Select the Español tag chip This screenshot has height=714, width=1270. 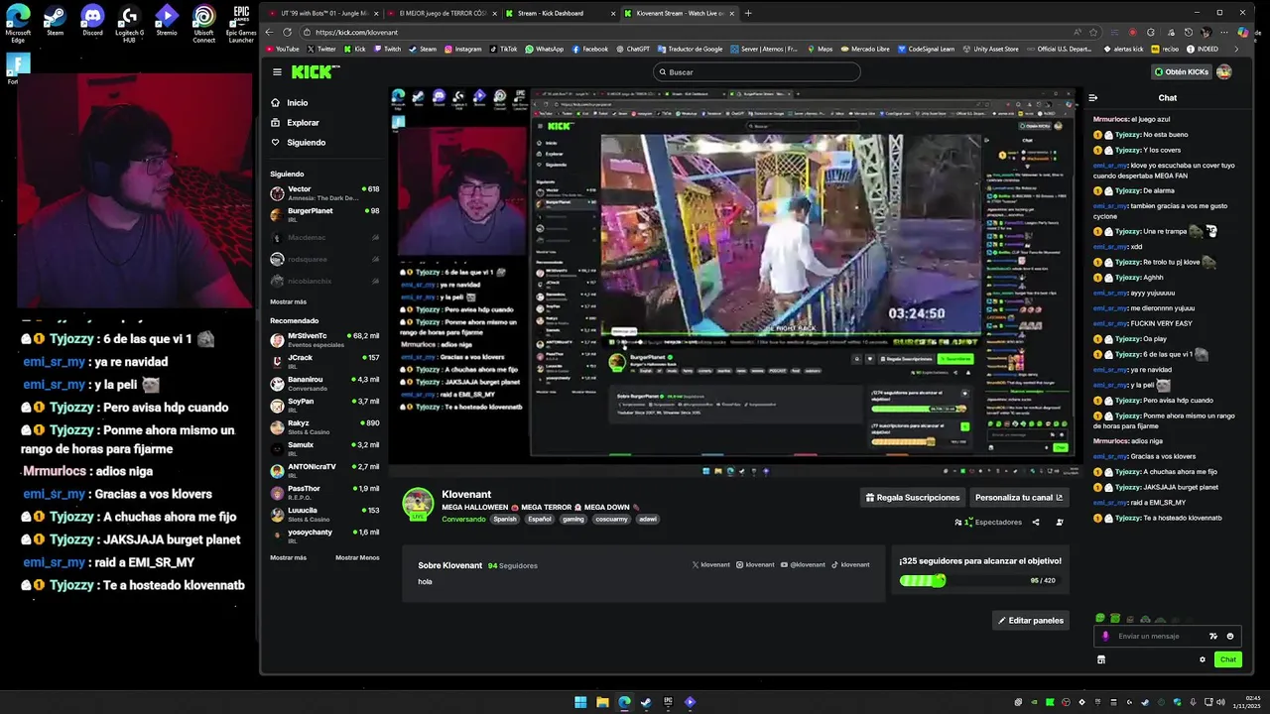pyautogui.click(x=540, y=520)
